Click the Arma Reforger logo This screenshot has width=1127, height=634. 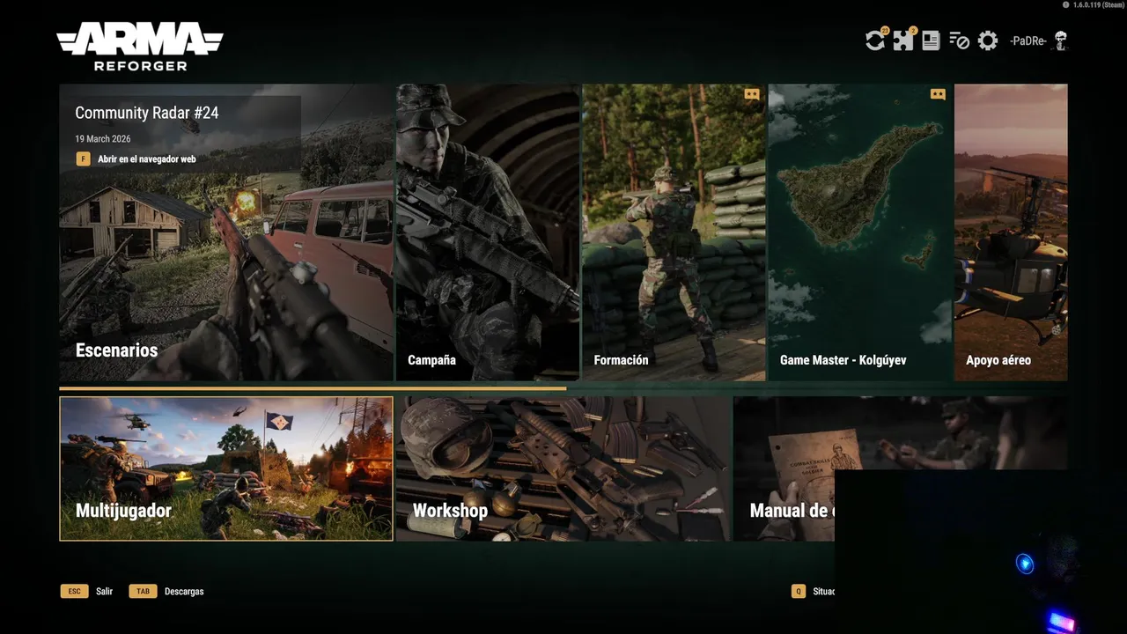tap(140, 47)
